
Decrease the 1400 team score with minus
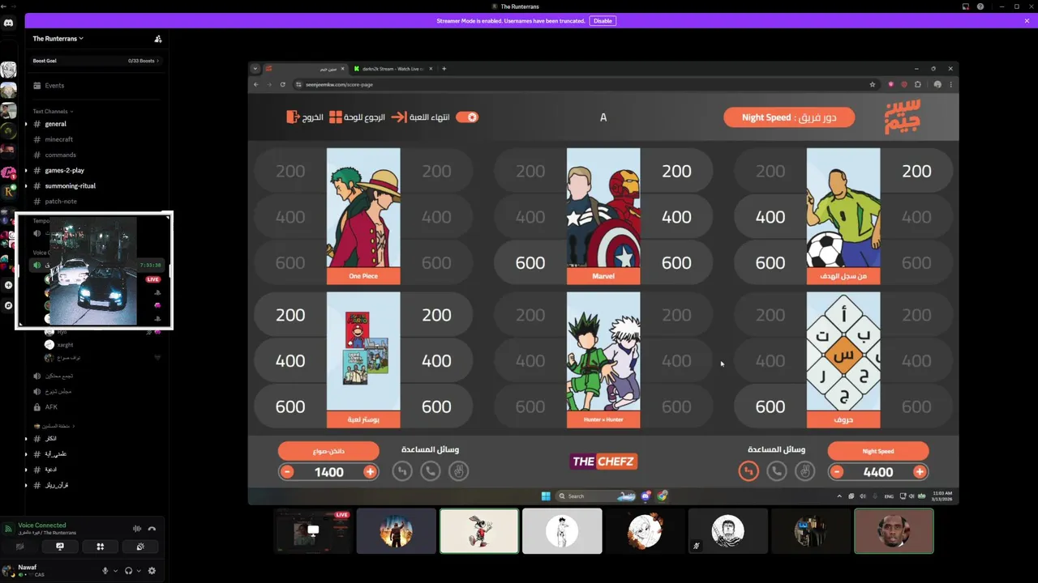tap(286, 472)
